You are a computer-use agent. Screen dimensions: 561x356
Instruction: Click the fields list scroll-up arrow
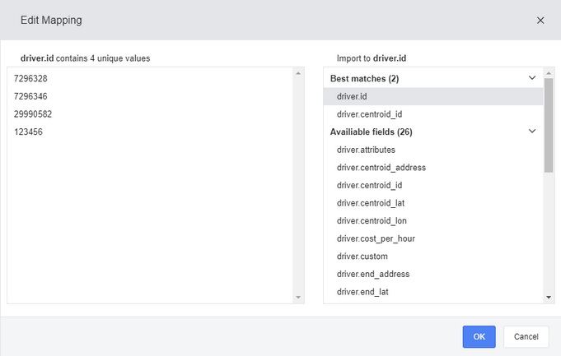549,73
